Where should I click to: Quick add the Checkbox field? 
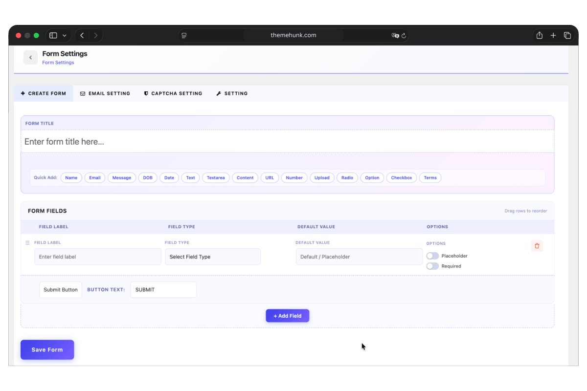pos(401,178)
